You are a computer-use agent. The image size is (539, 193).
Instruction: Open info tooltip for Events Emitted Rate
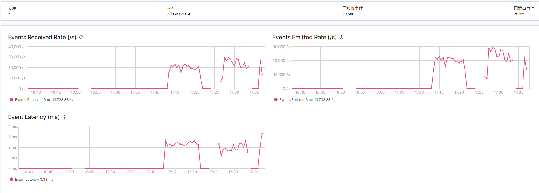click(x=341, y=37)
